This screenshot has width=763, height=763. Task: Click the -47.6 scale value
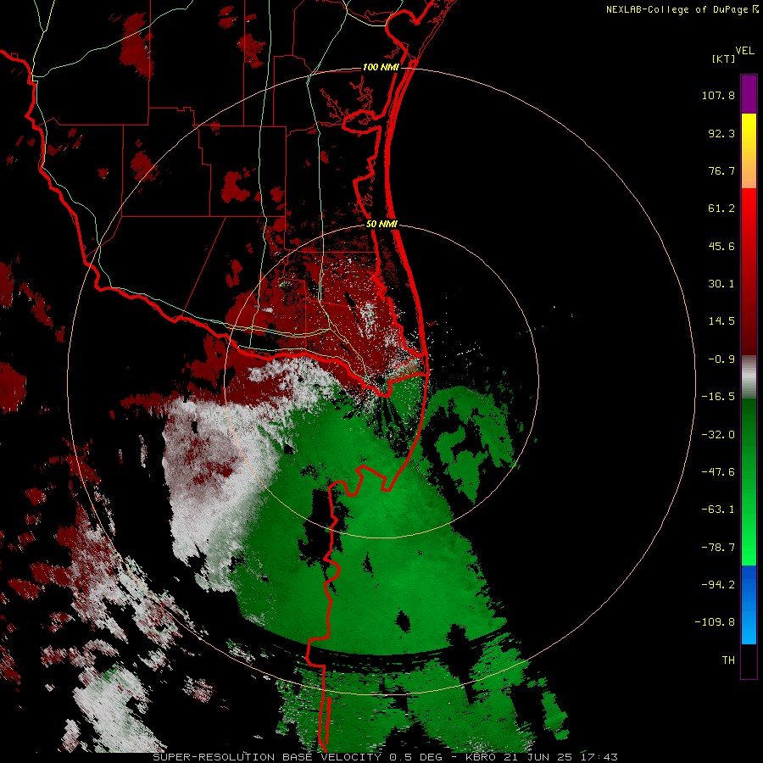718,472
